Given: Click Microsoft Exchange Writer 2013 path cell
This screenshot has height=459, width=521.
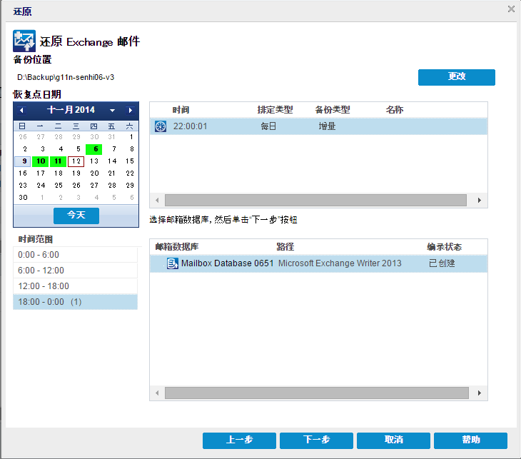Looking at the screenshot, I should [x=340, y=263].
